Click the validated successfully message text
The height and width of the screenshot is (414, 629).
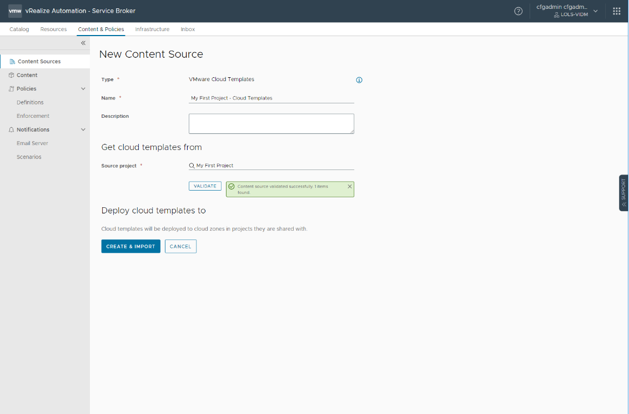coord(283,189)
